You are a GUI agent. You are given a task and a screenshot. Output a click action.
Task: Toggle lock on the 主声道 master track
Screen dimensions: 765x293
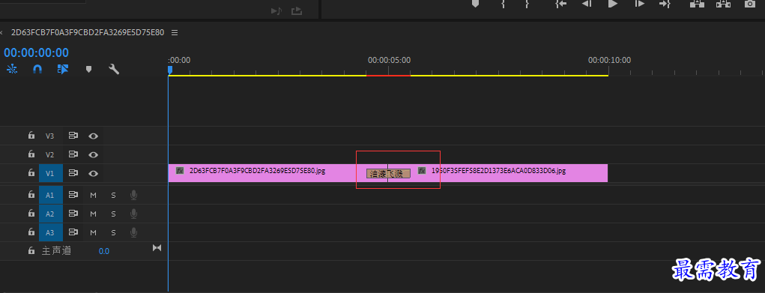[31, 250]
